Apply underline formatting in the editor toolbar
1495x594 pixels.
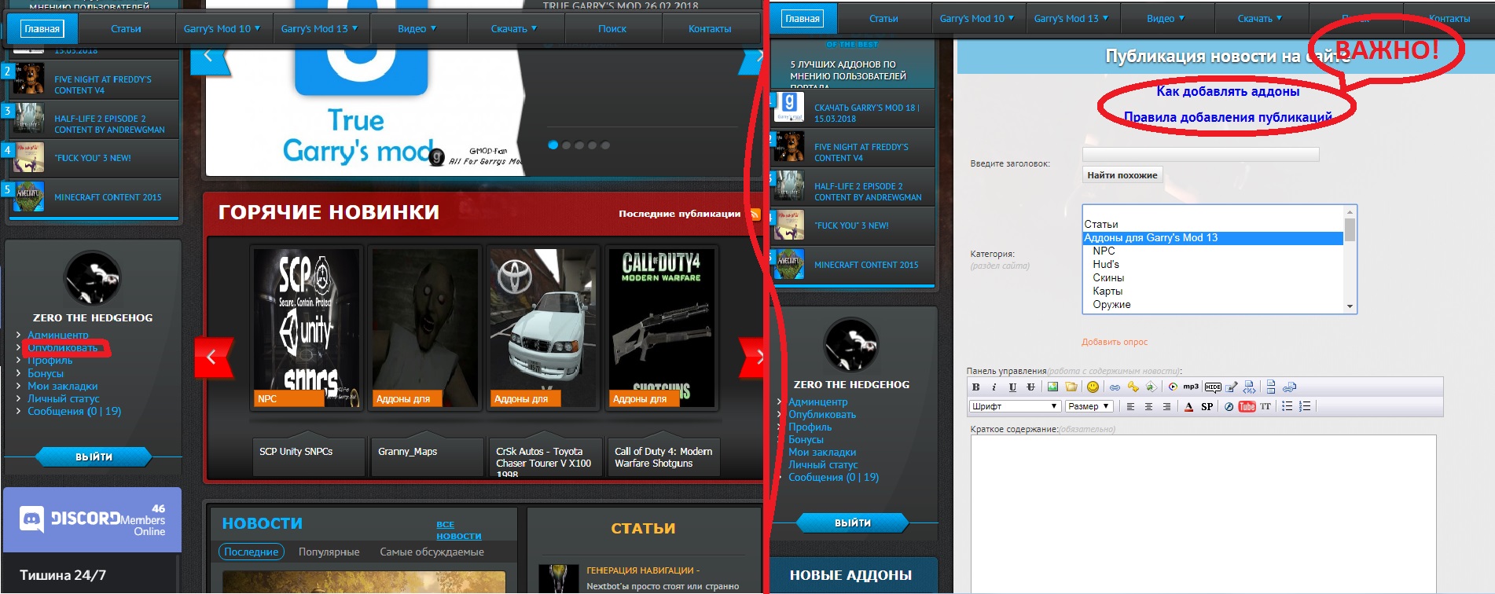click(1012, 387)
